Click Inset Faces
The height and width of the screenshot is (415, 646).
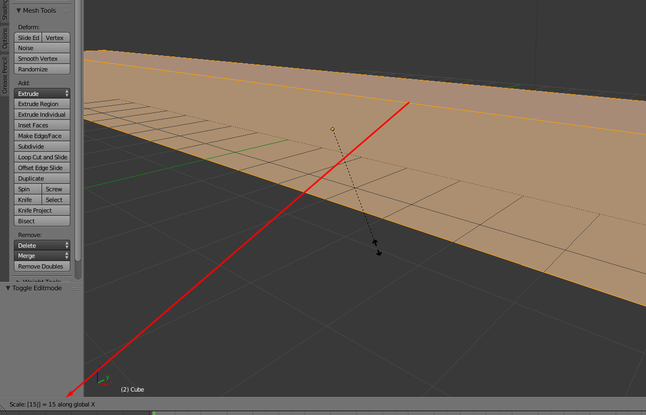coord(42,125)
